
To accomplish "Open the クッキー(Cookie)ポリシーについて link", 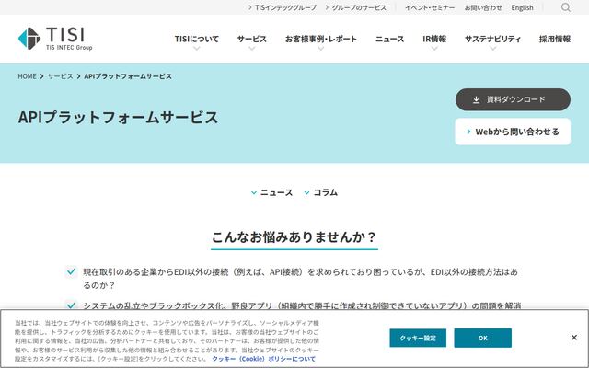I will tap(264, 359).
